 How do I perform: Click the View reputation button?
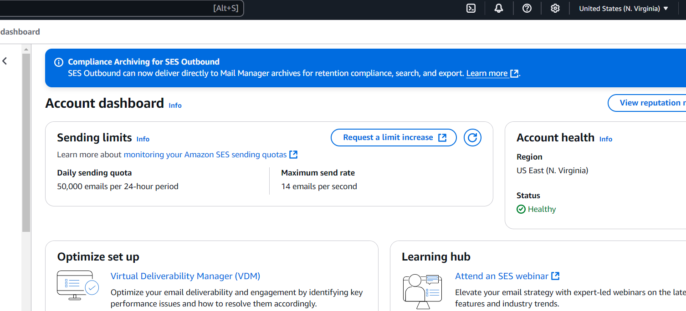point(647,103)
